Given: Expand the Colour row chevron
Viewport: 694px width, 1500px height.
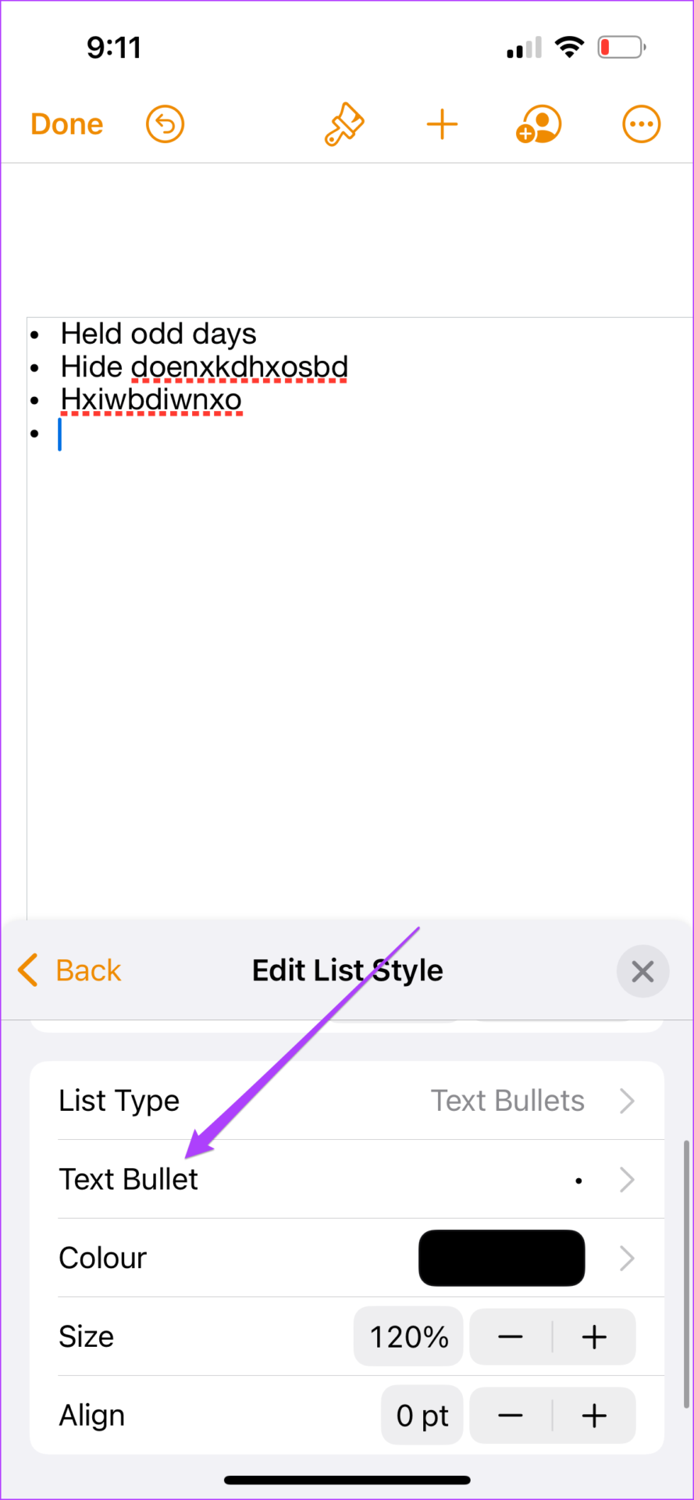Looking at the screenshot, I should click(627, 1258).
